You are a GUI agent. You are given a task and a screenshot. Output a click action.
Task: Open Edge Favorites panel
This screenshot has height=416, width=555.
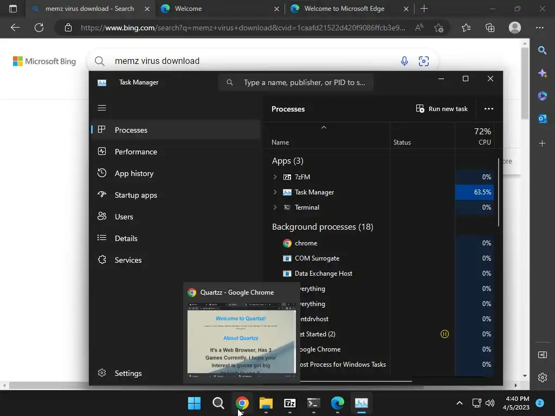466,28
